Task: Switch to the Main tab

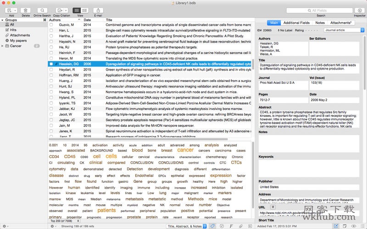Action: pyautogui.click(x=274, y=22)
